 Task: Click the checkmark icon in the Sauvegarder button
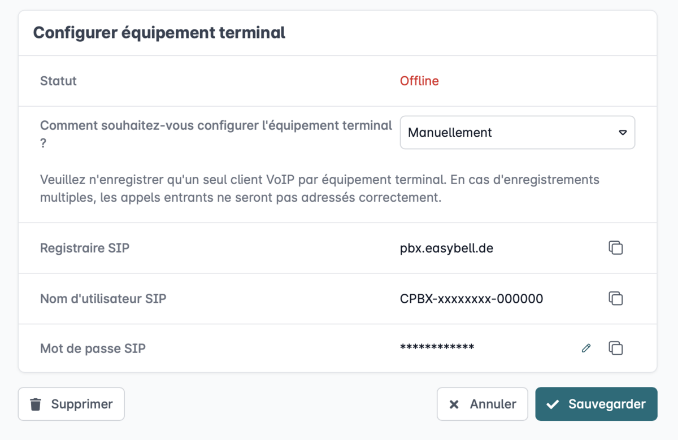553,404
